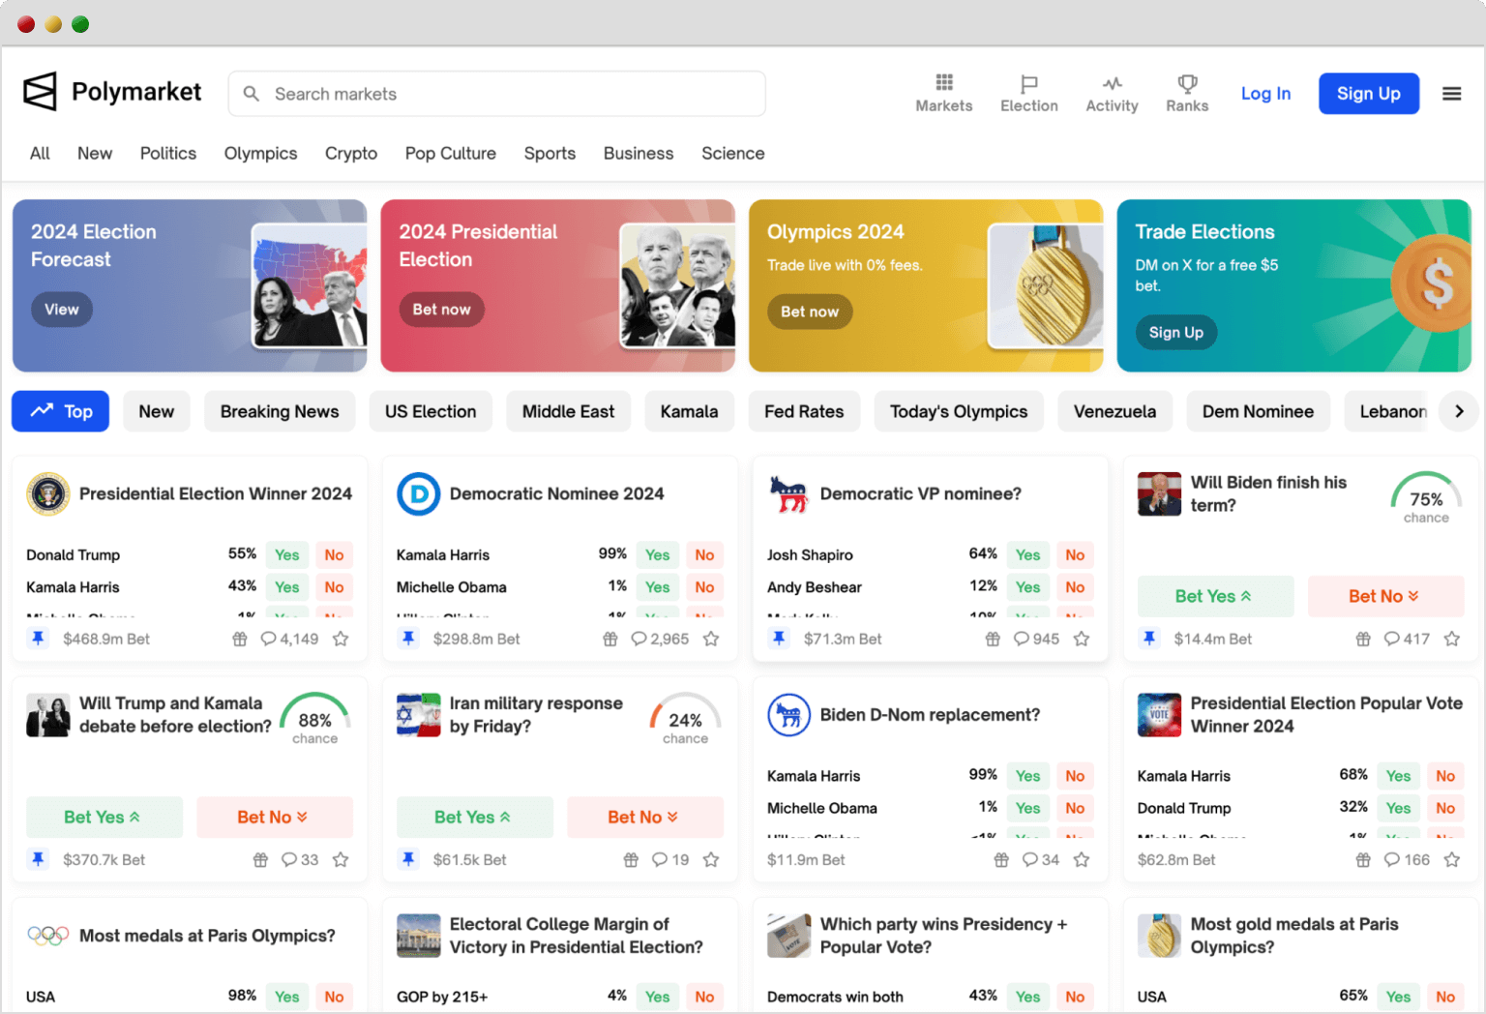
Task: Open the Activity pulse icon
Action: click(x=1112, y=83)
